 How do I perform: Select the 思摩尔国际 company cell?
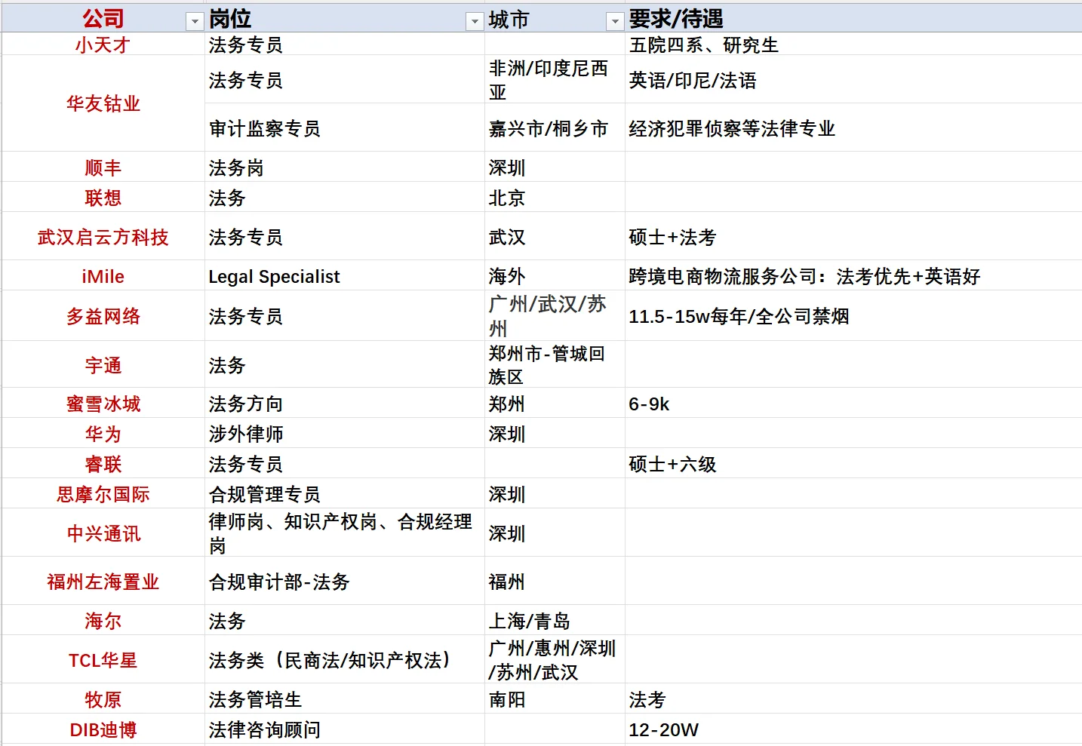pyautogui.click(x=103, y=494)
